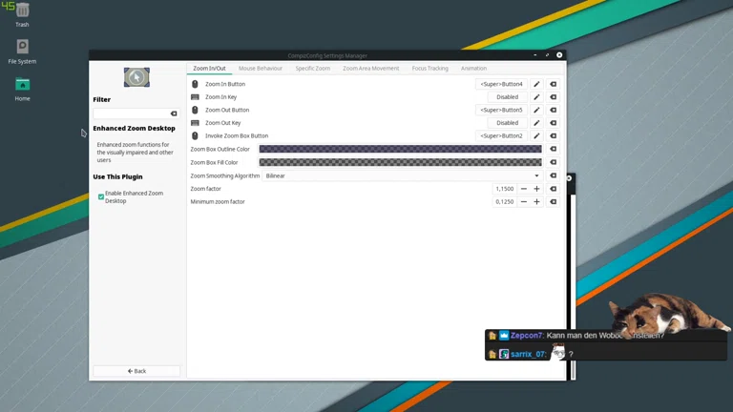Reset Zoom Out Button to default
Image resolution: width=733 pixels, height=412 pixels.
[553, 110]
